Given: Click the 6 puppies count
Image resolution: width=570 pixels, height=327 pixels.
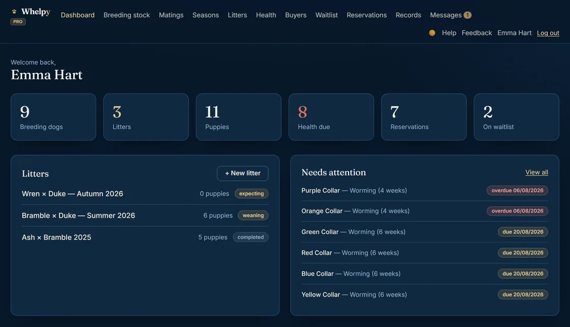Looking at the screenshot, I should (x=218, y=216).
